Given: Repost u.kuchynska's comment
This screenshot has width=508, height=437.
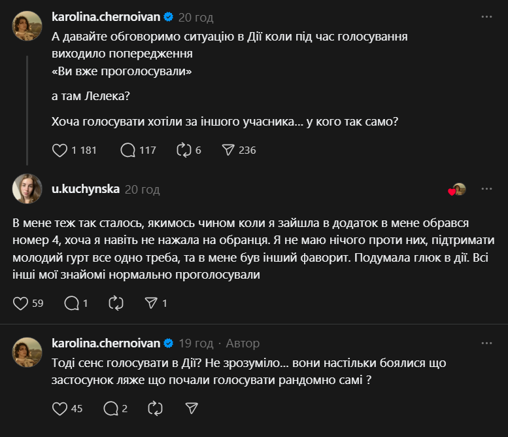Looking at the screenshot, I should (x=116, y=303).
